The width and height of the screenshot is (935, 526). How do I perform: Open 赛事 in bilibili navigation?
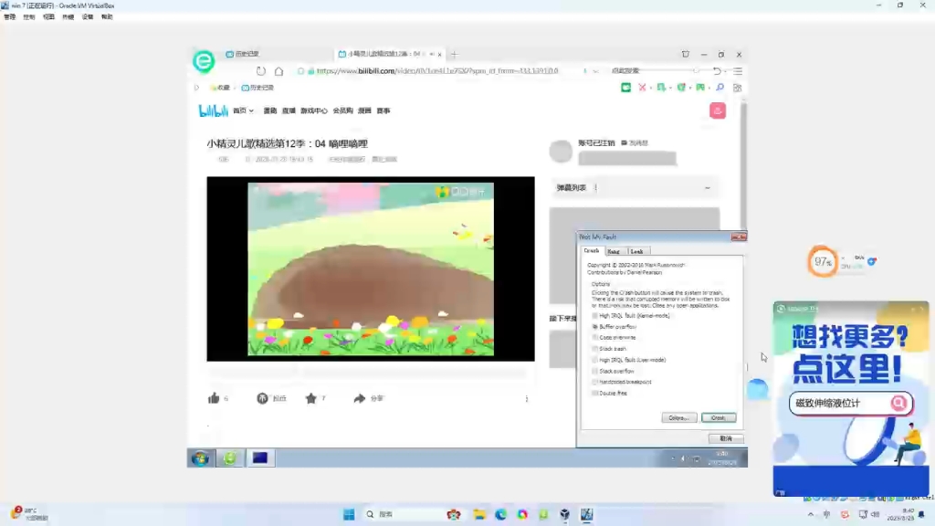click(x=383, y=110)
